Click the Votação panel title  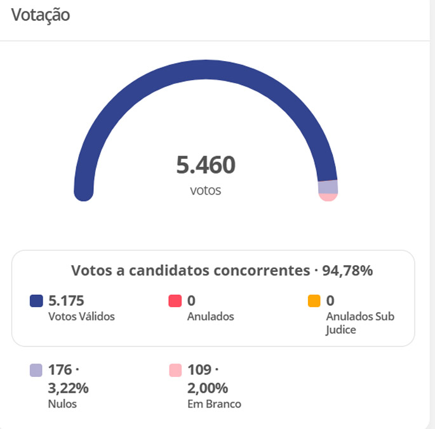click(x=40, y=15)
